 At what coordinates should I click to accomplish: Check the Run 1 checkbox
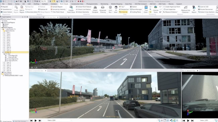(6, 32)
